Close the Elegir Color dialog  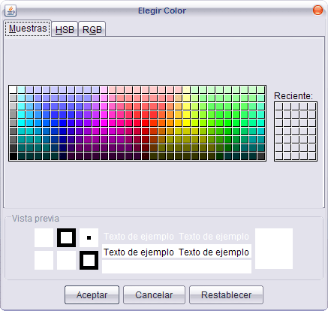[317, 11]
